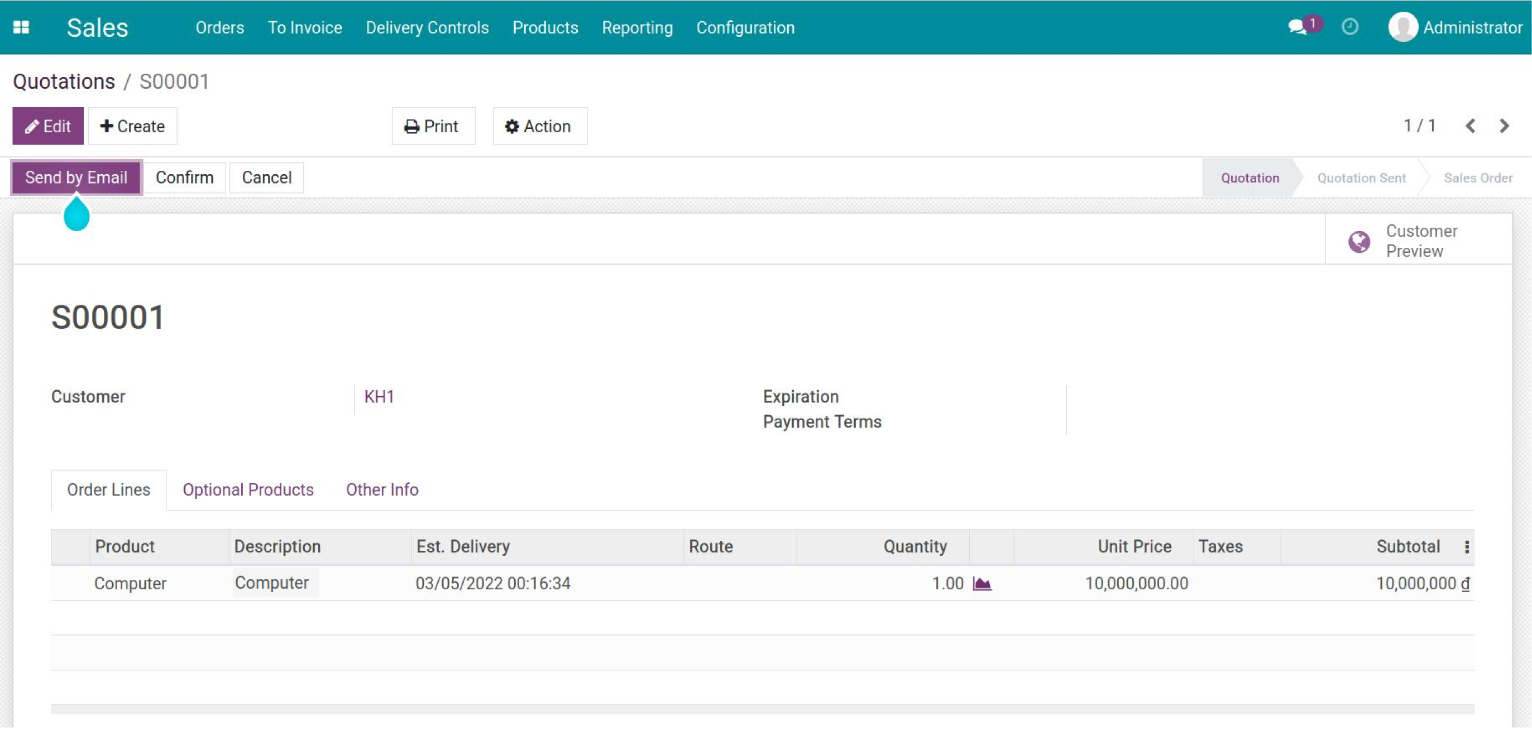Go to previous record with left chevron

[x=1471, y=126]
